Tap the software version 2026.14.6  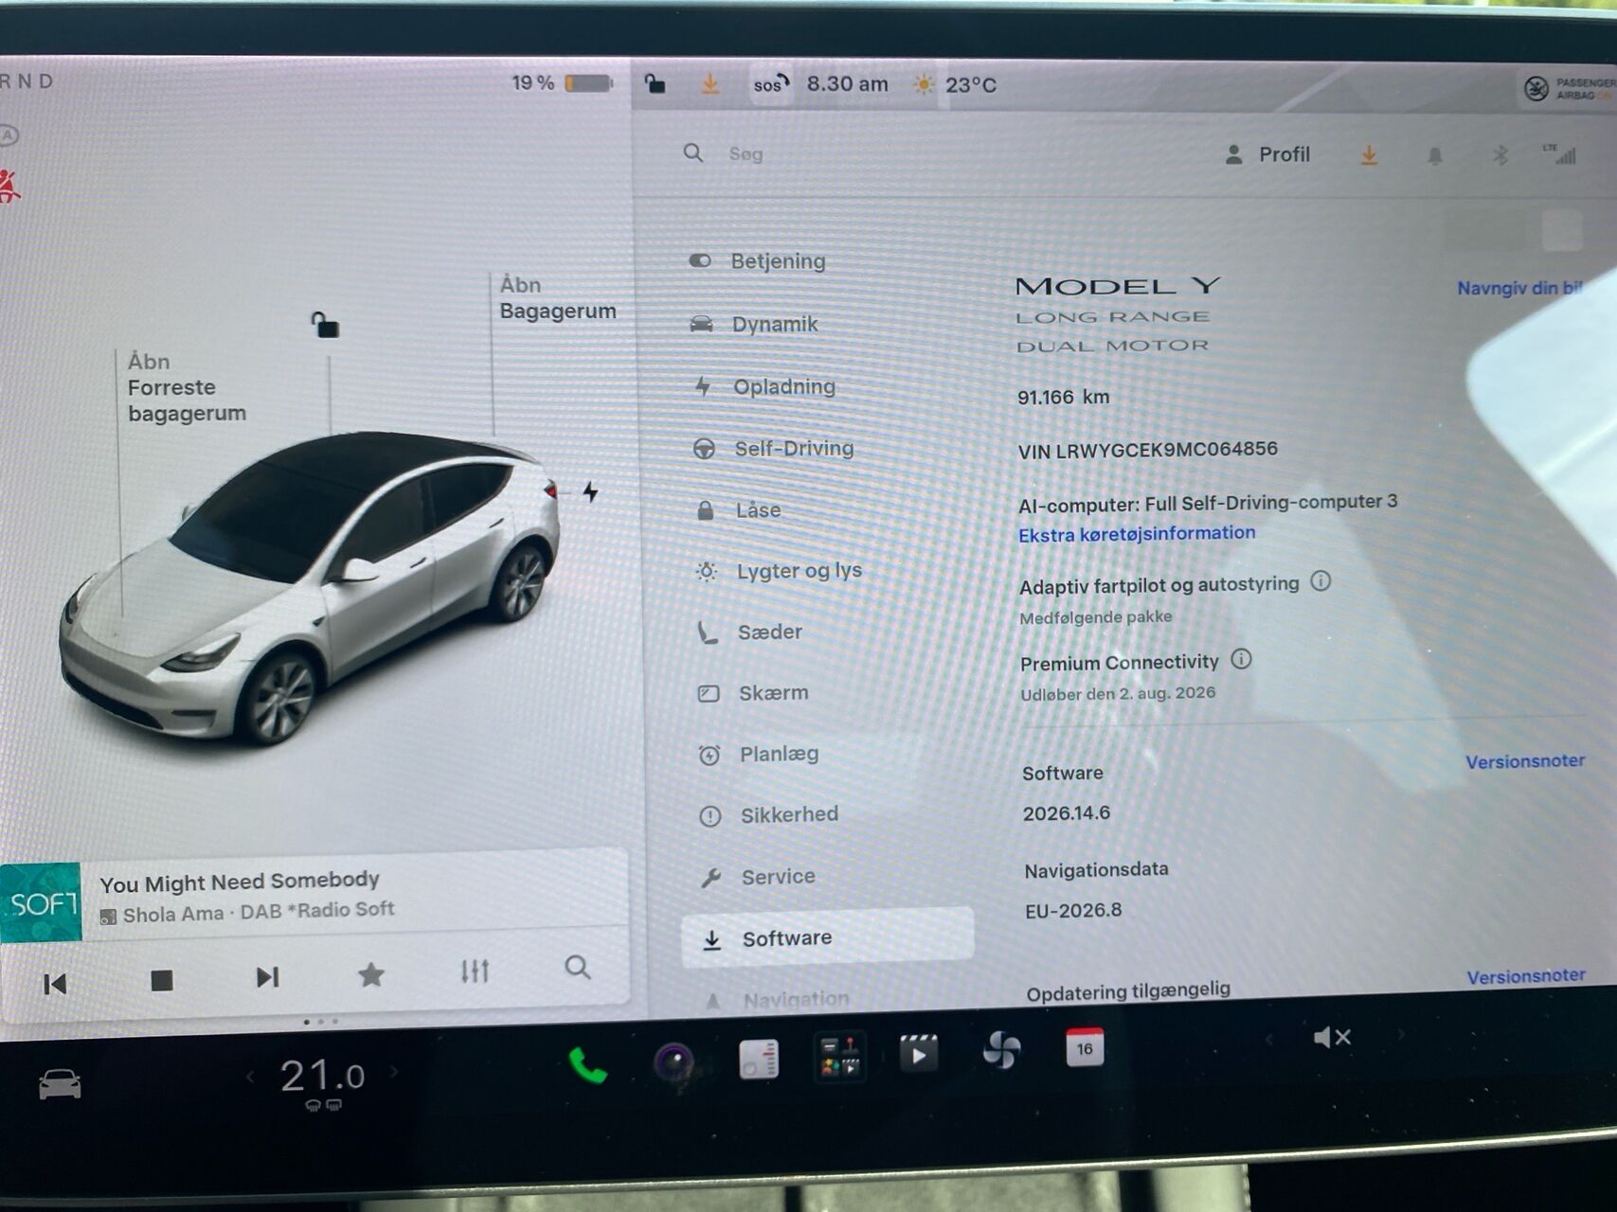click(x=1067, y=813)
